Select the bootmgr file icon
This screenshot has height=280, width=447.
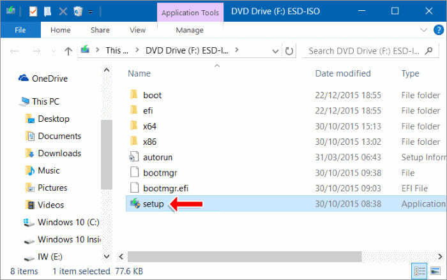pyautogui.click(x=134, y=172)
